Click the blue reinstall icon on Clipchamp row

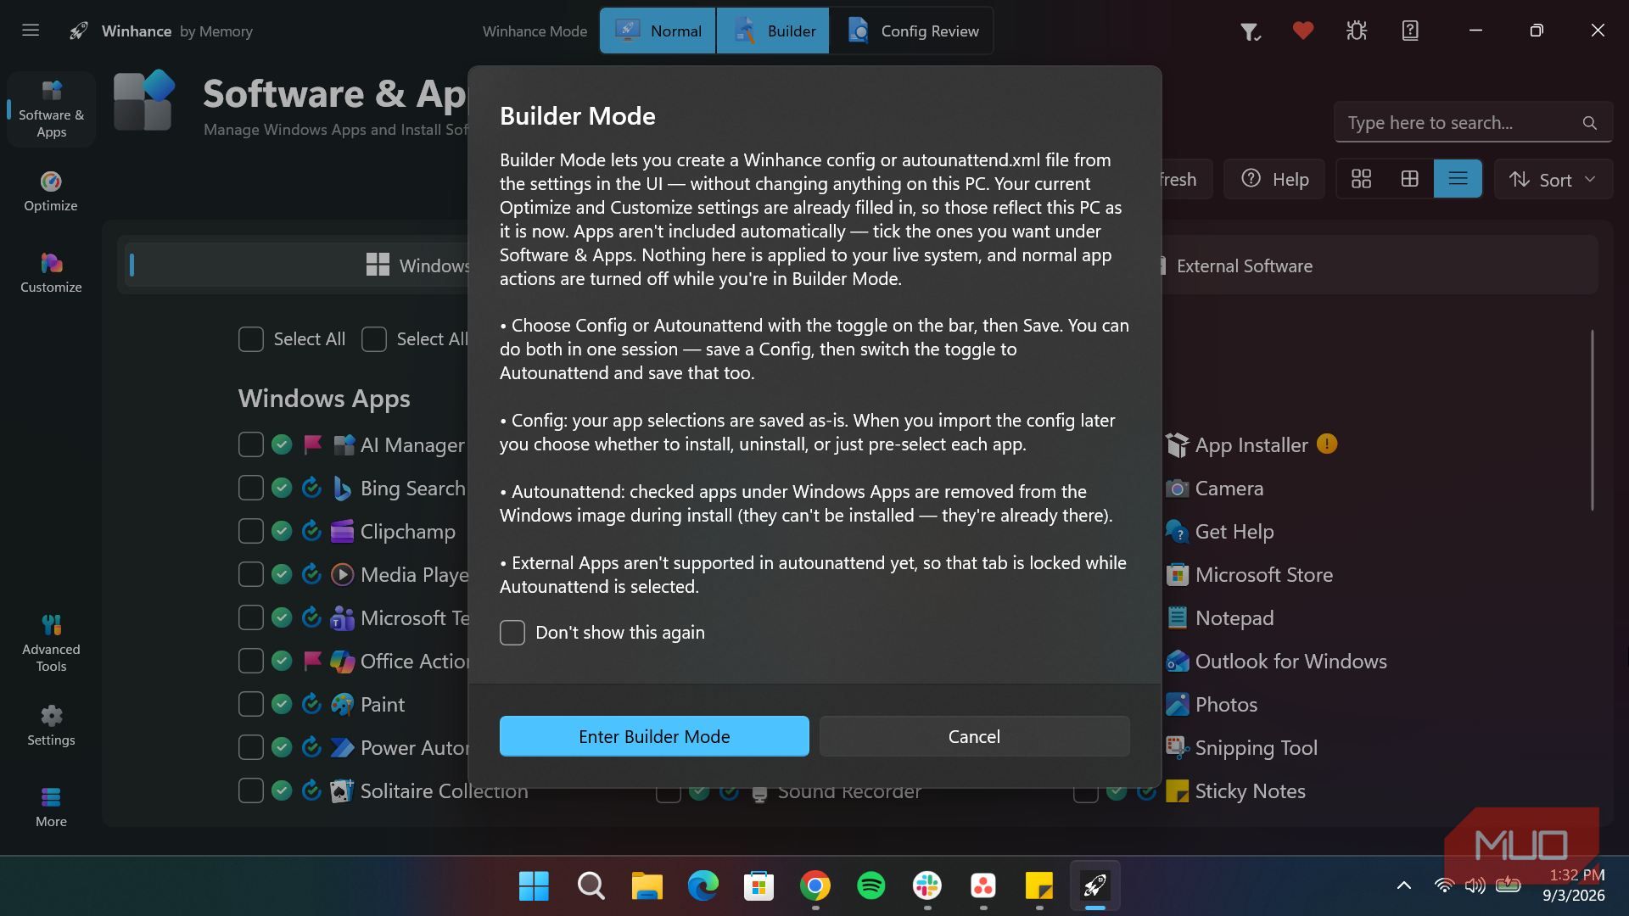312,531
